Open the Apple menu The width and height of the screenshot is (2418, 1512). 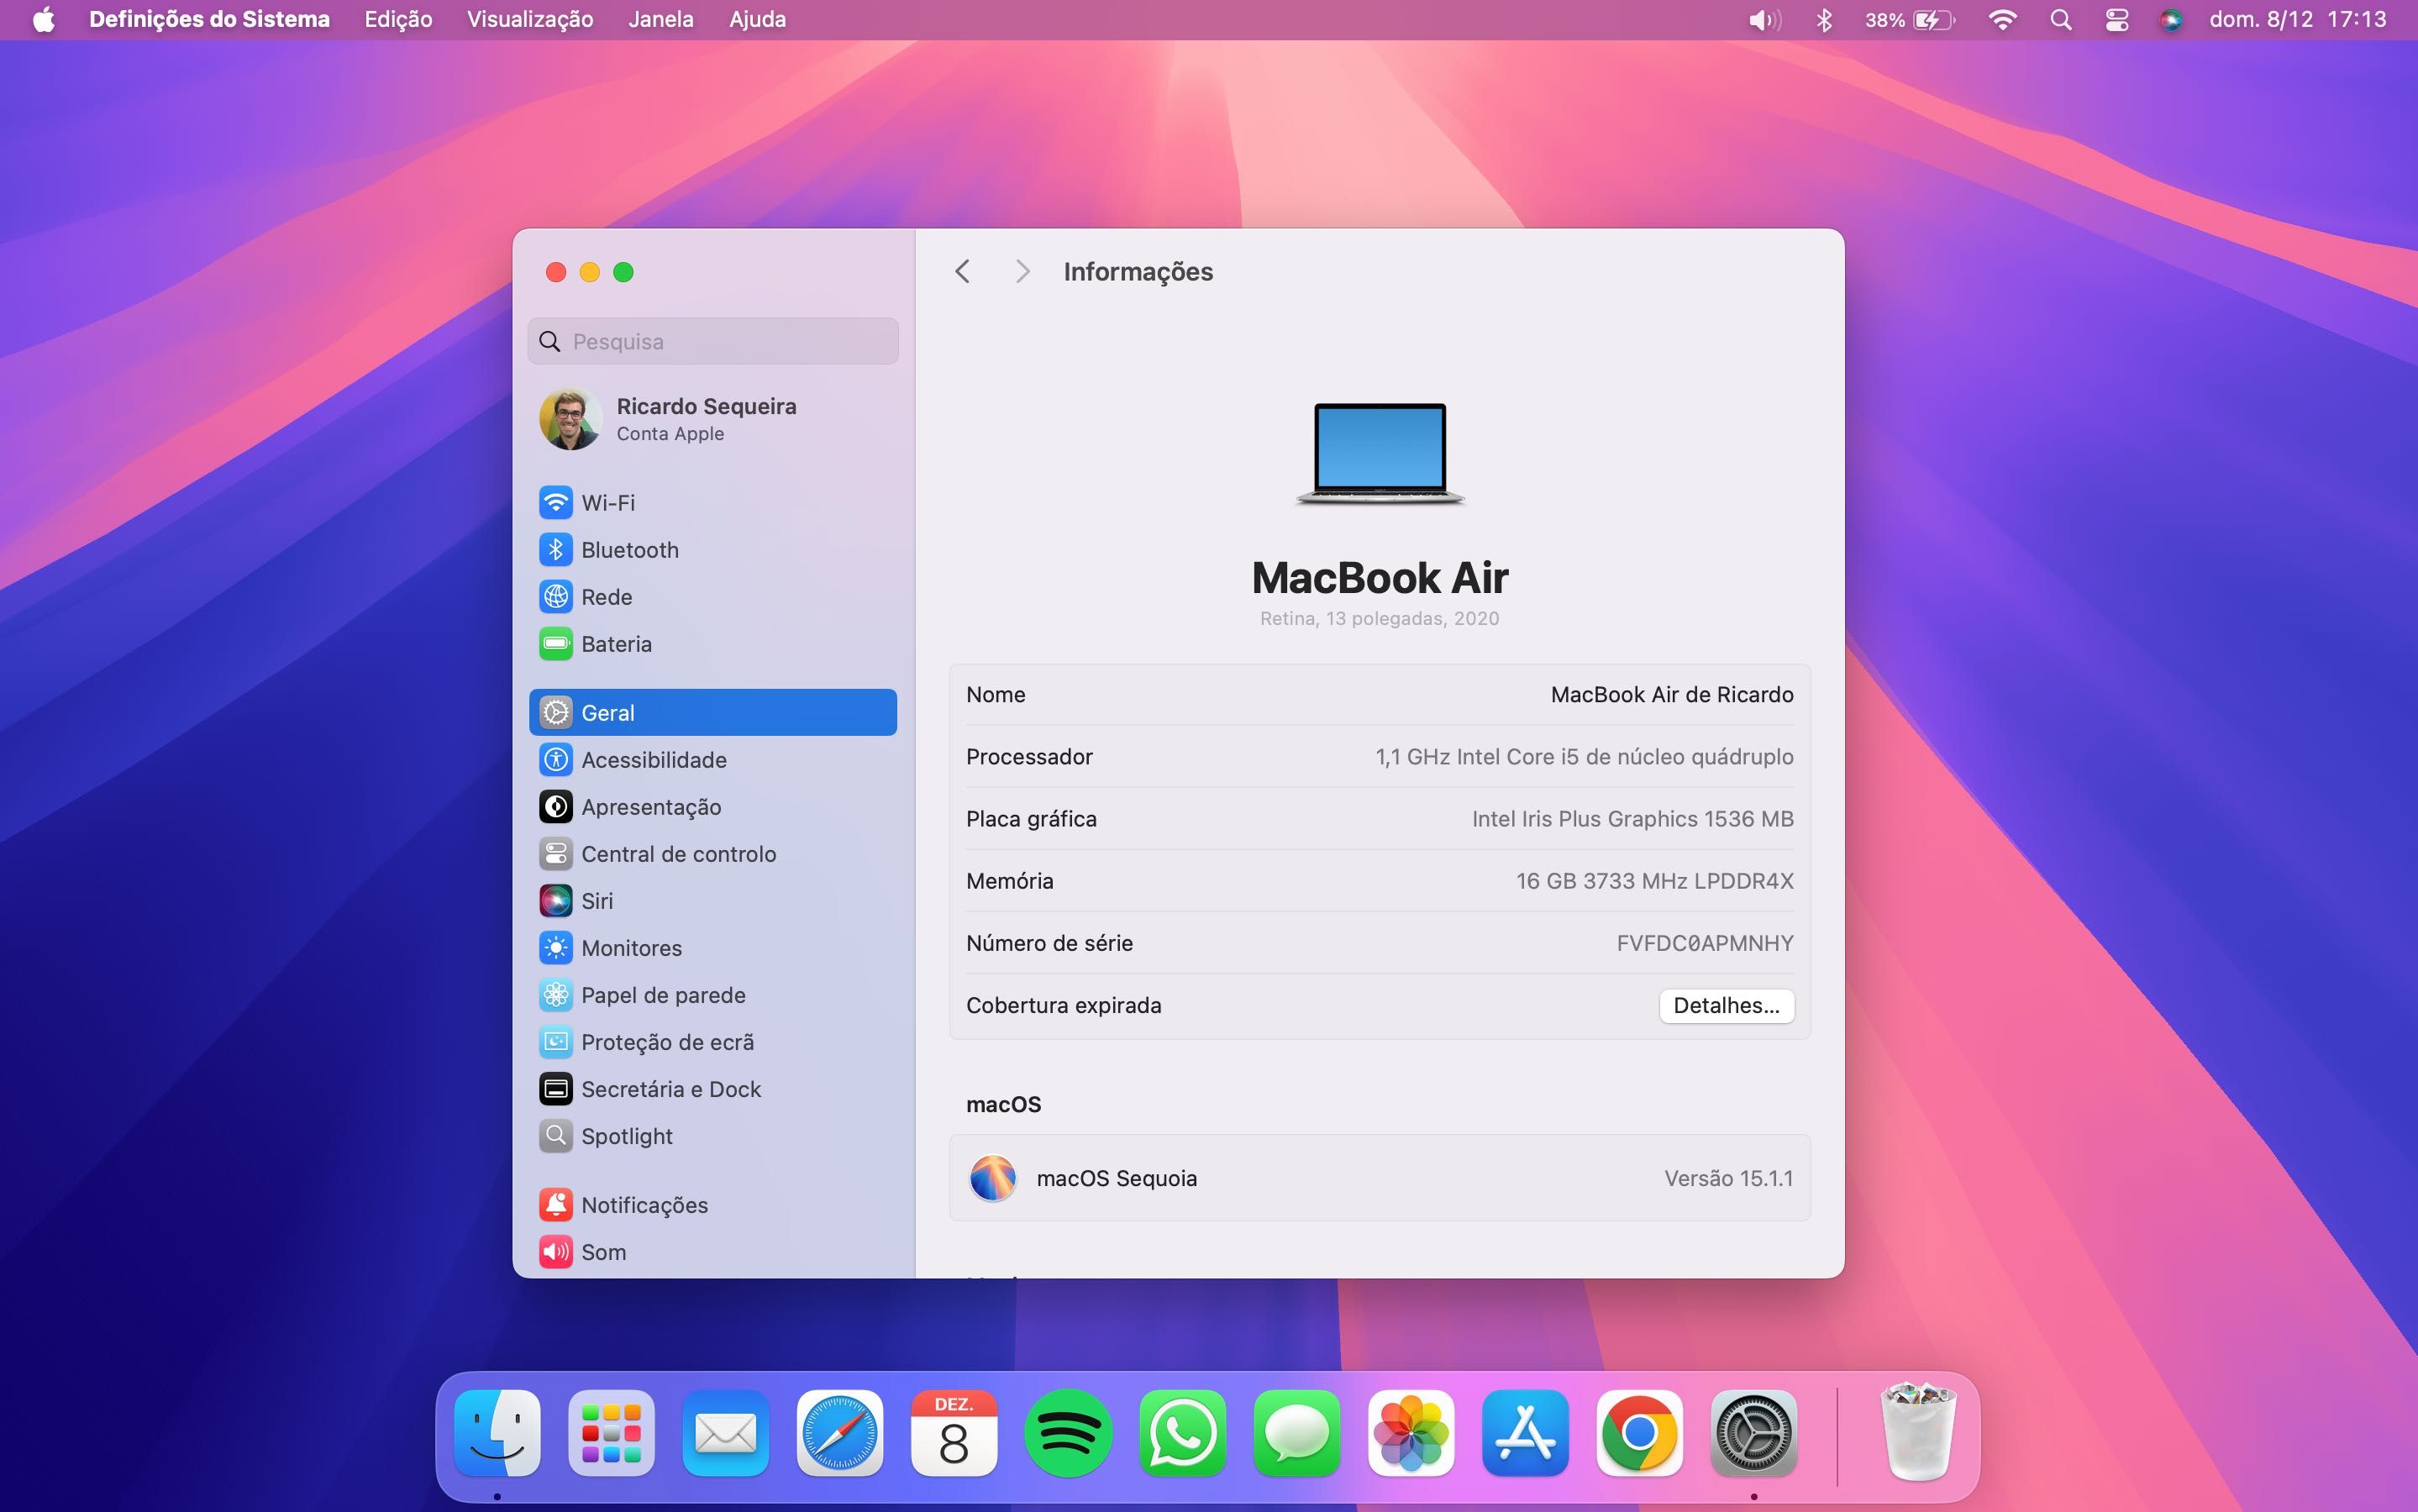tap(43, 19)
